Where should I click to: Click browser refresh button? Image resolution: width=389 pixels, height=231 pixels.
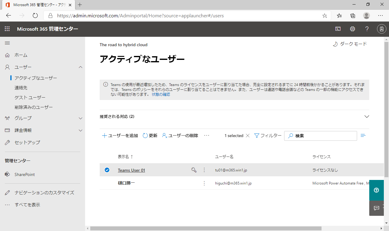(35, 16)
